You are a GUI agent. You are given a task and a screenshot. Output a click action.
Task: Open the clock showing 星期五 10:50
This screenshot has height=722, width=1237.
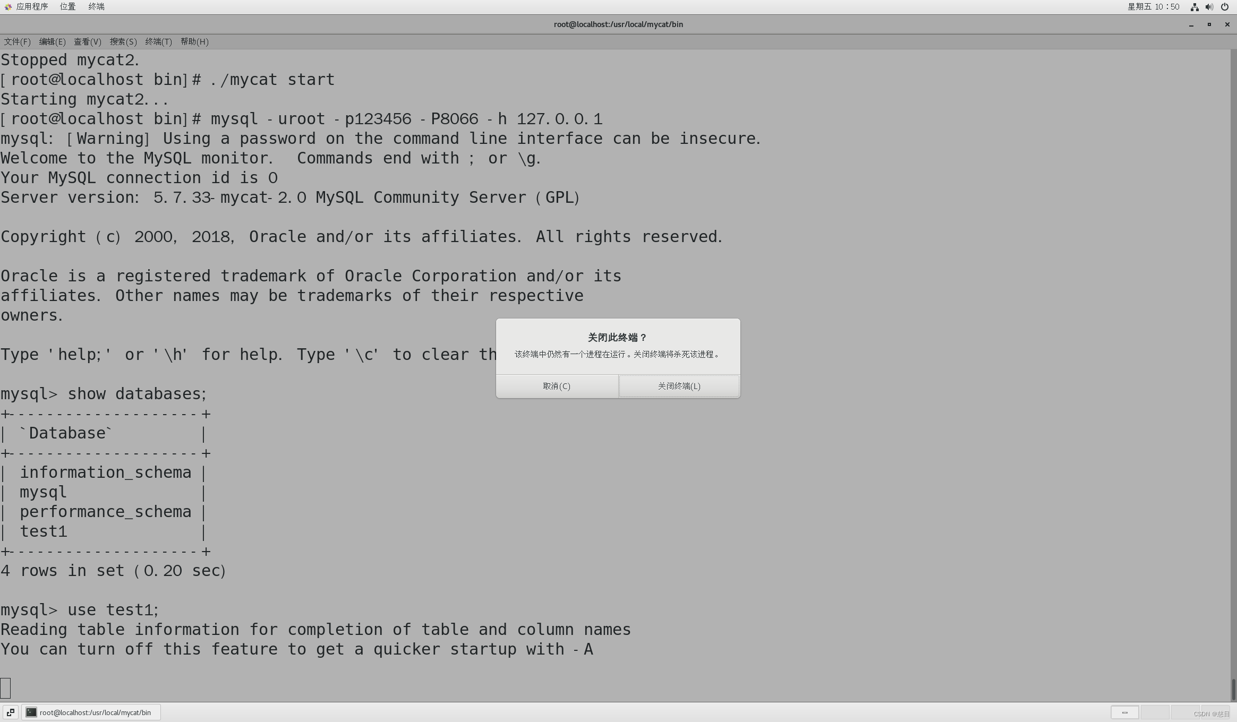1153,7
